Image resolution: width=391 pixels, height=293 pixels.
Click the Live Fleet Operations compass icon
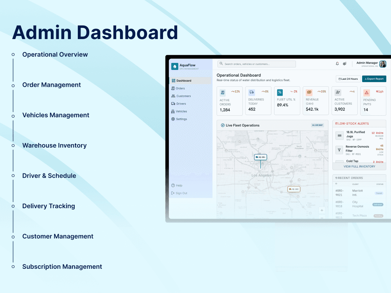pyautogui.click(x=223, y=125)
